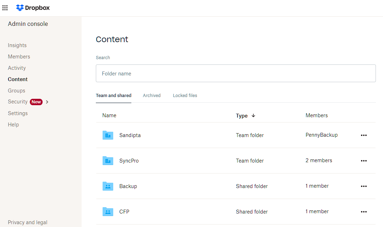Open the more options menu for SyncPro

[363, 161]
